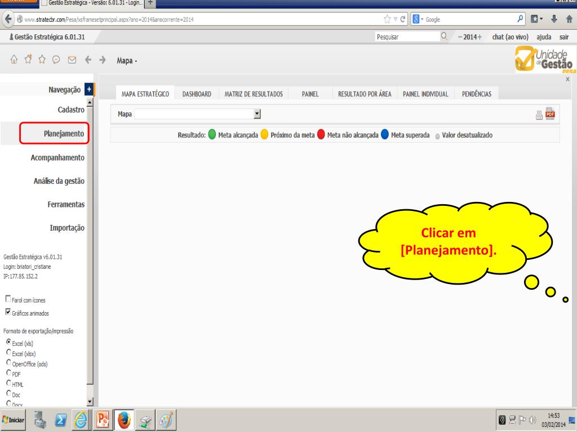577x432 pixels.
Task: Open chat (ao vivo) link
Action: [510, 37]
